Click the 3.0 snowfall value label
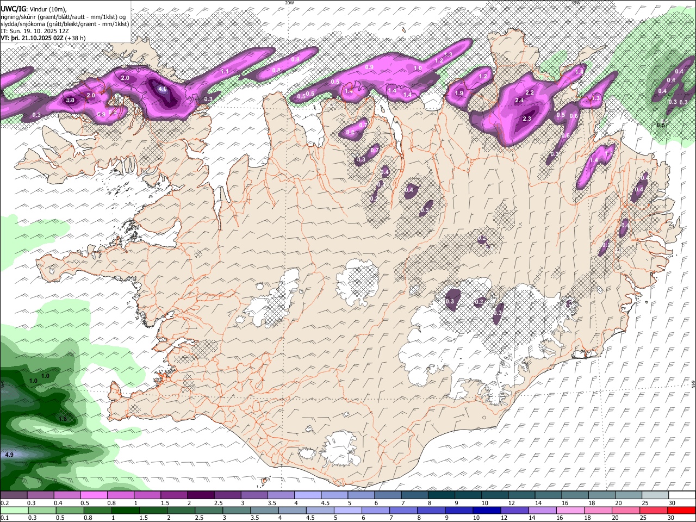The height and width of the screenshot is (522, 696). (x=70, y=101)
